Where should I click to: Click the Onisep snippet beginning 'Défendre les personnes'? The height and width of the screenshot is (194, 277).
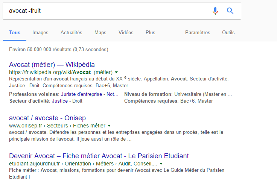pyautogui.click(x=116, y=136)
